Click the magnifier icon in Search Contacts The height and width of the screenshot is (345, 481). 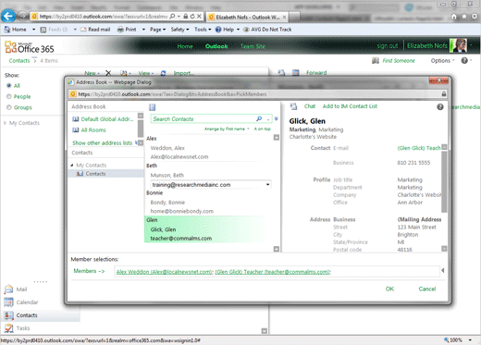pos(259,118)
